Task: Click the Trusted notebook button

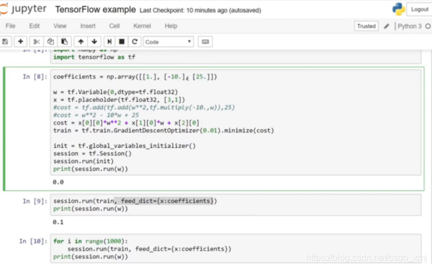Action: point(366,26)
